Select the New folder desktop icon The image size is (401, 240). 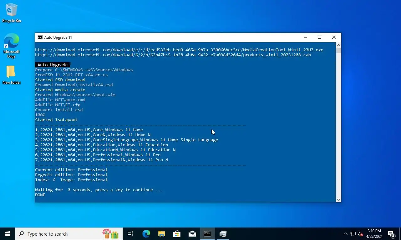[12, 75]
